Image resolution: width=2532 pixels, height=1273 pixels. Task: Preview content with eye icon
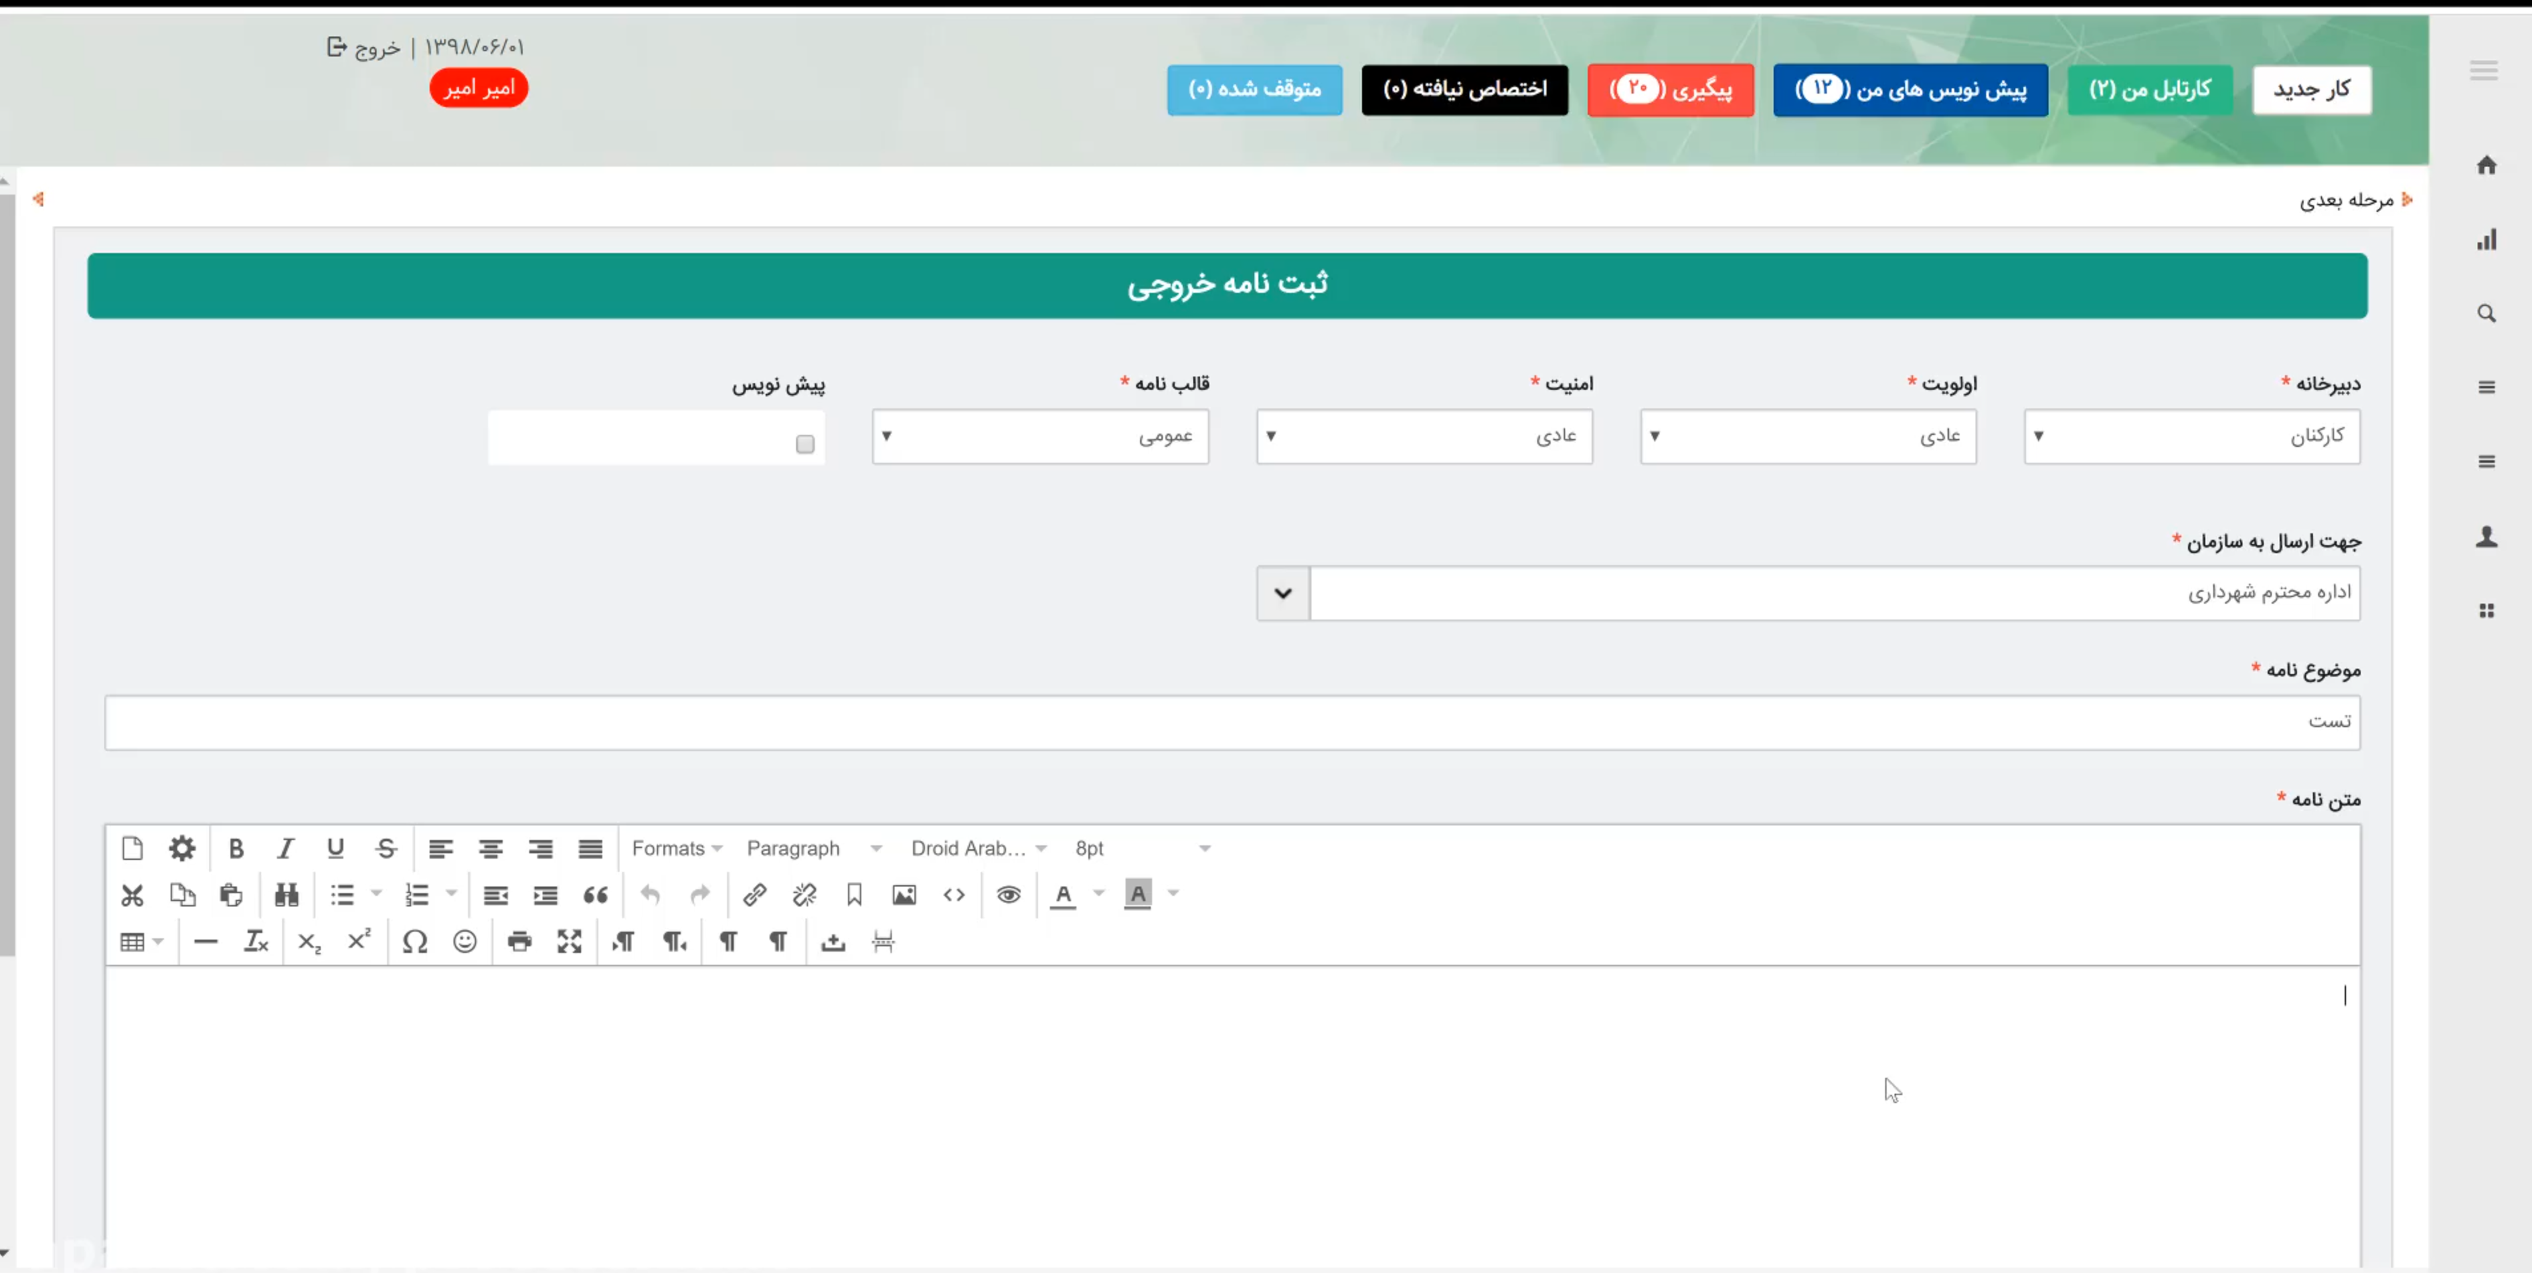tap(1009, 894)
